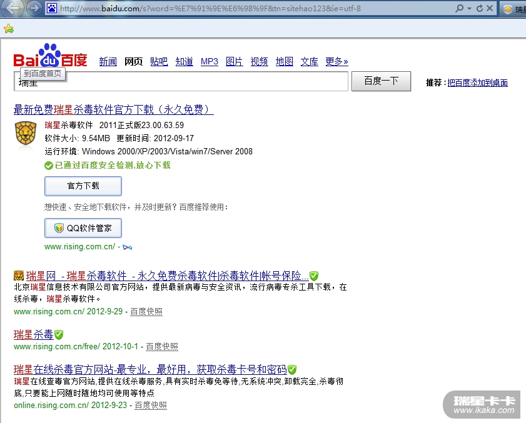526x423 pixels.
Task: Click the 把百度添加到桌面 link
Action: coord(477,83)
